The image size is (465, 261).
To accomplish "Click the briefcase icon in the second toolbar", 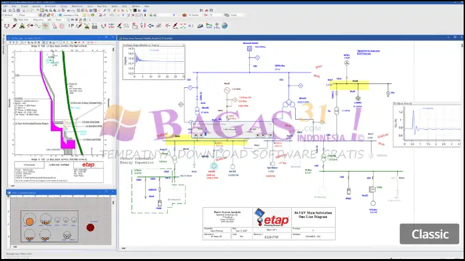I will (x=184, y=15).
